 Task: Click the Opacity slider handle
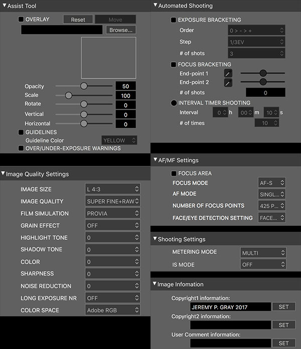pos(84,86)
